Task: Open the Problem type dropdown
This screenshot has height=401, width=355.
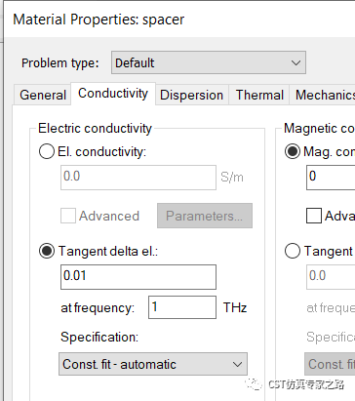Action: click(209, 62)
